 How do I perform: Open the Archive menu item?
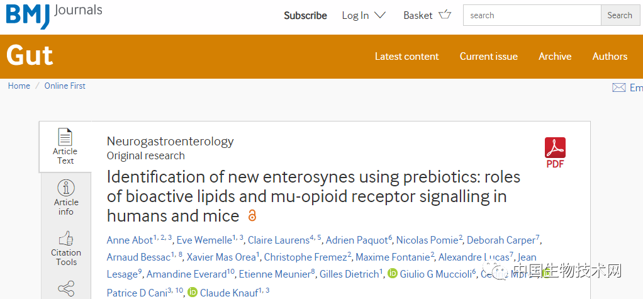click(555, 56)
